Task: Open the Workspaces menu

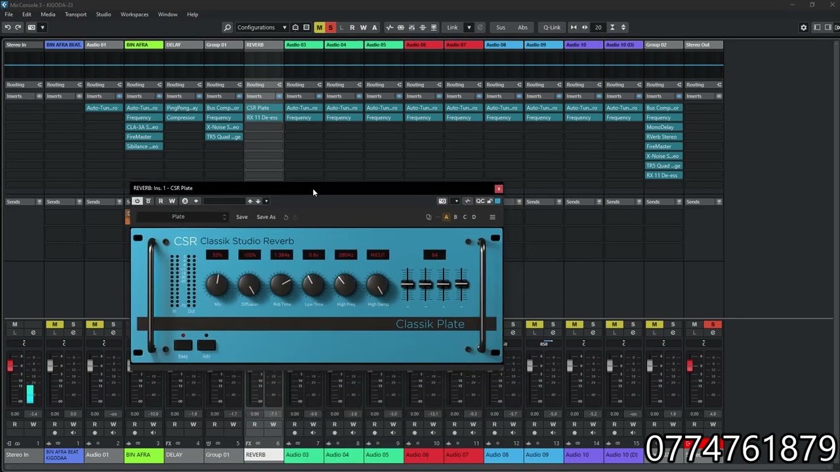Action: click(x=135, y=14)
